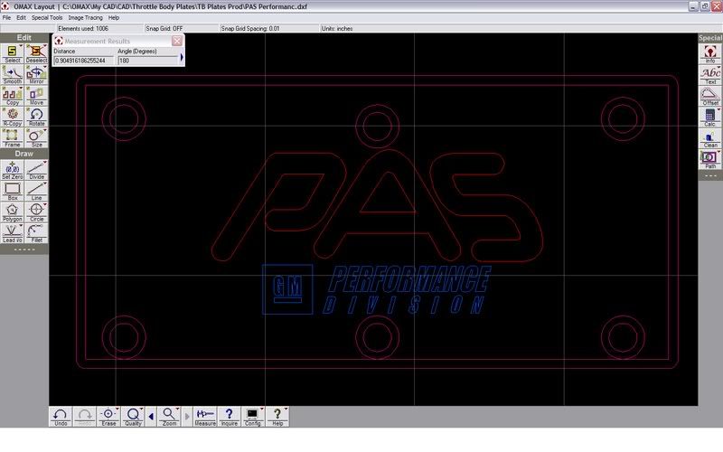This screenshot has width=723, height=452.
Task: Open the Special Tools menu
Action: (47, 17)
